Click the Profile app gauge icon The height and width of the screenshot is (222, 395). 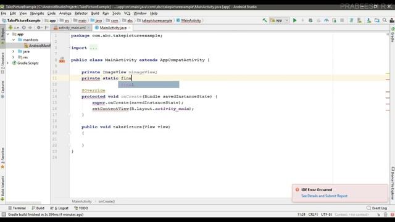[x=326, y=20]
